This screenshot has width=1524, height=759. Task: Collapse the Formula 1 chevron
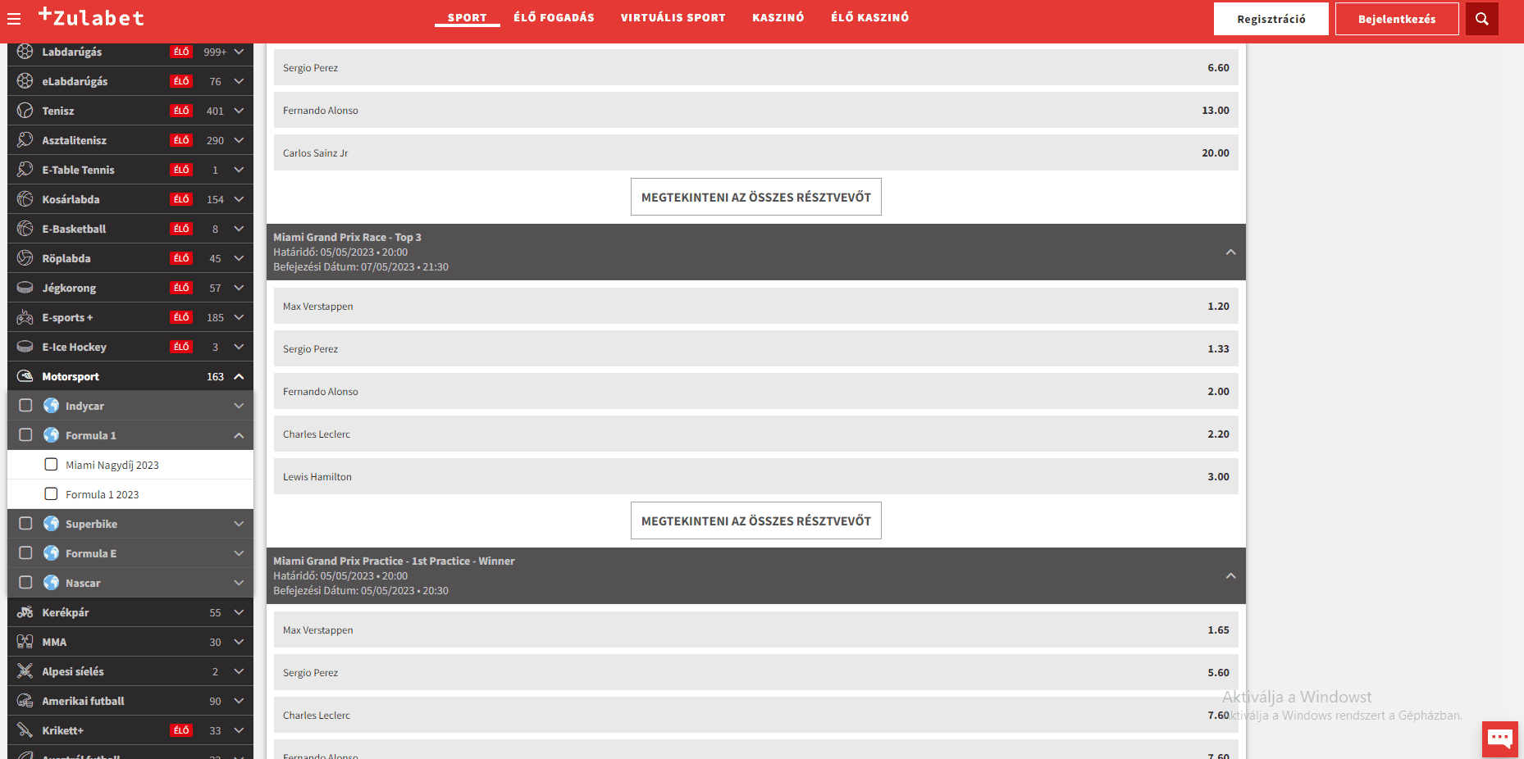[x=239, y=435]
